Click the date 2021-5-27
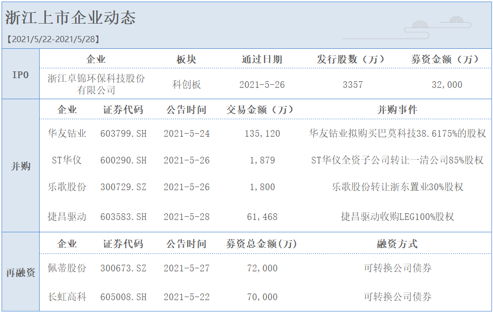493x313 pixels. (186, 268)
